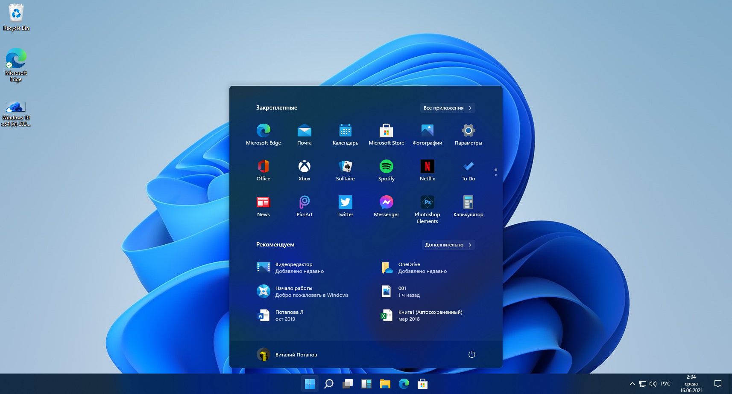Viewport: 732px width, 394px height.
Task: Open Task View on the taskbar
Action: (348, 384)
